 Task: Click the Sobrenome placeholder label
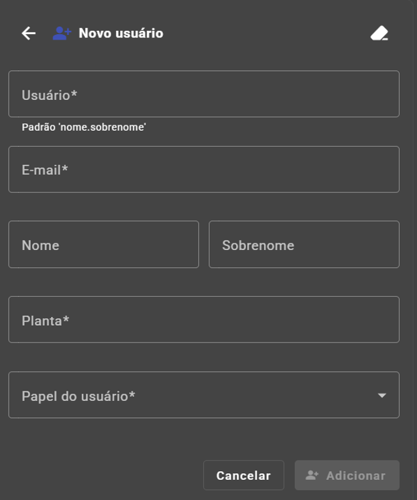click(x=258, y=245)
